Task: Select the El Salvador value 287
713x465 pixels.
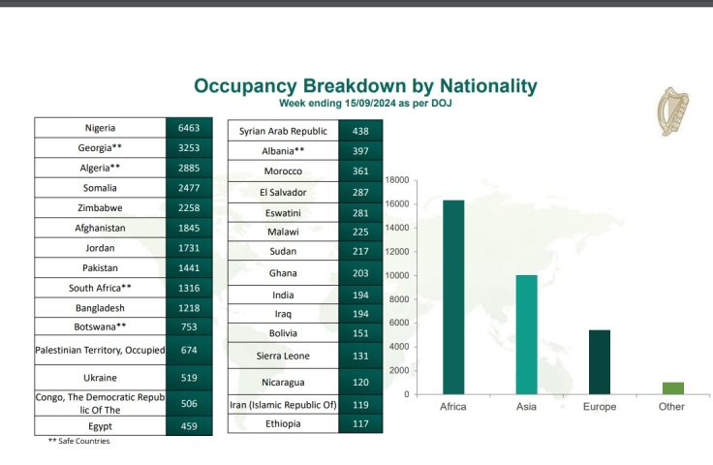Action: click(360, 192)
